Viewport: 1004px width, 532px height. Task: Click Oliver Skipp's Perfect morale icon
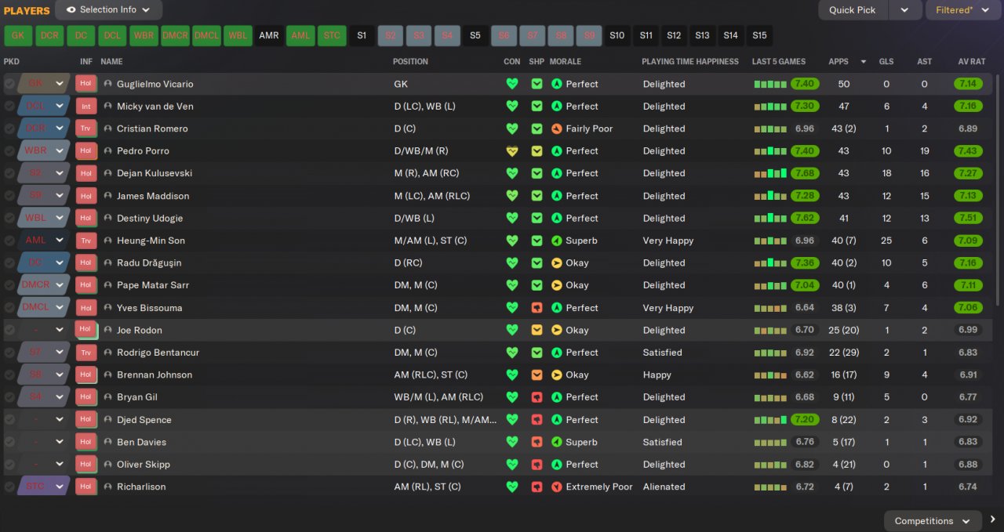[x=557, y=465]
